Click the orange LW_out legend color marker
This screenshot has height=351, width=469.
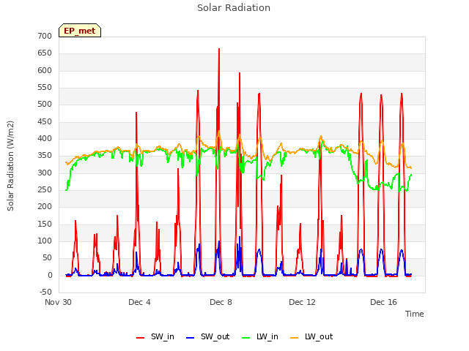click(x=295, y=338)
